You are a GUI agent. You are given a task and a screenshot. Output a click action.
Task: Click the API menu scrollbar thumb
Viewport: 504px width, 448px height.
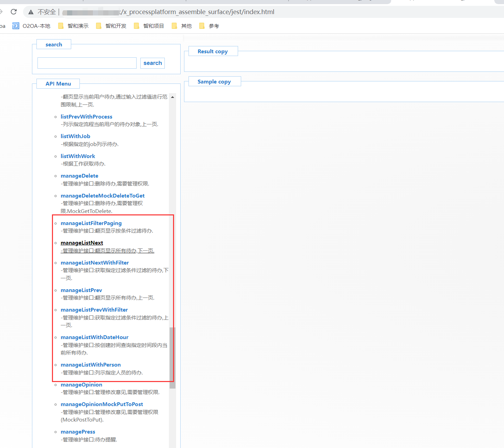[x=172, y=357]
